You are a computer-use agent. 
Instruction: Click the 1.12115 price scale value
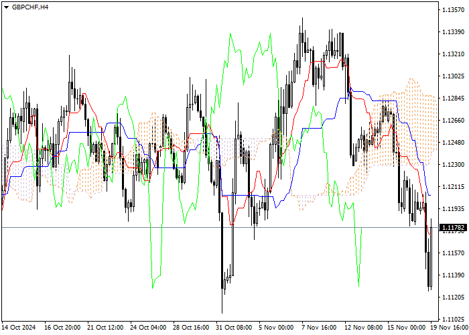pos(453,187)
